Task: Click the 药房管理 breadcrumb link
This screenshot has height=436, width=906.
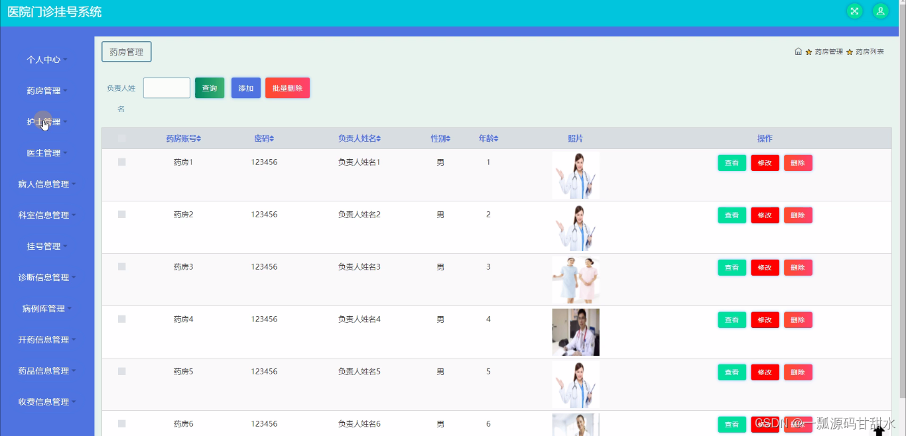Action: click(828, 52)
